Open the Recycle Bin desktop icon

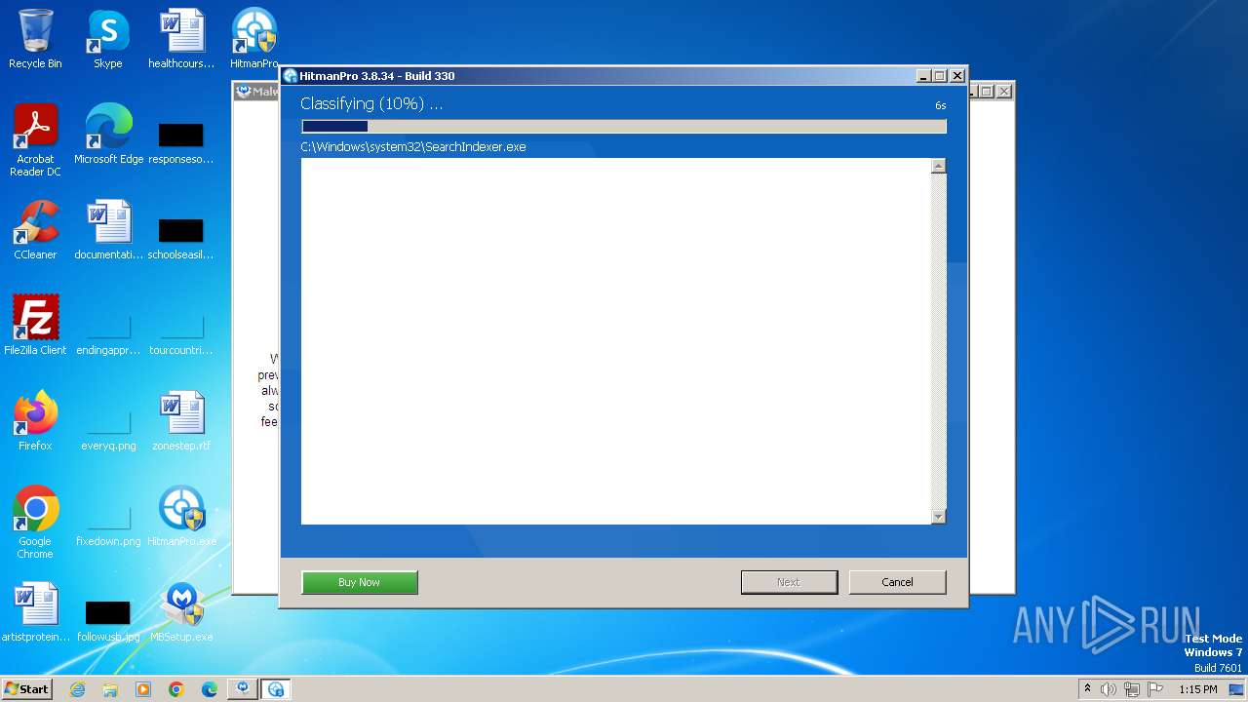(35, 39)
